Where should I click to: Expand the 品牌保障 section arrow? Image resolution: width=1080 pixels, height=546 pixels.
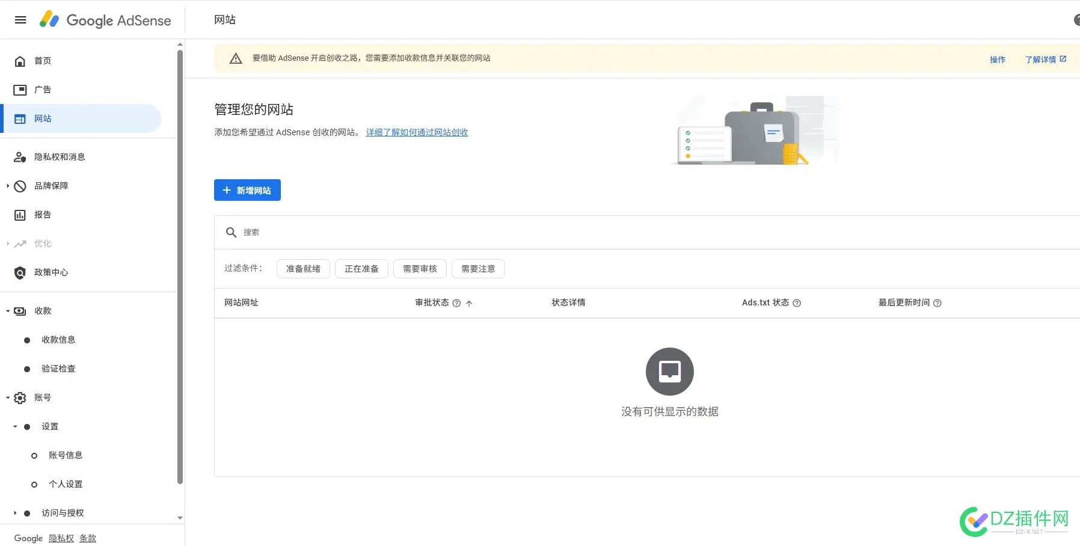pos(8,186)
